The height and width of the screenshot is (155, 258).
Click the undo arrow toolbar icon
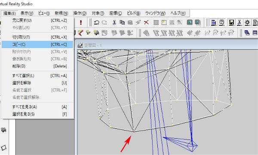click(97, 22)
